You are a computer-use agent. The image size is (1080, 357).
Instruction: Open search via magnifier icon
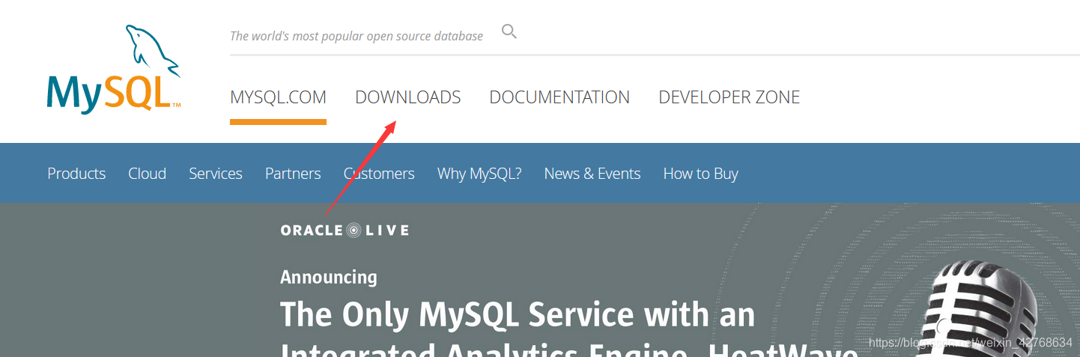(x=509, y=32)
